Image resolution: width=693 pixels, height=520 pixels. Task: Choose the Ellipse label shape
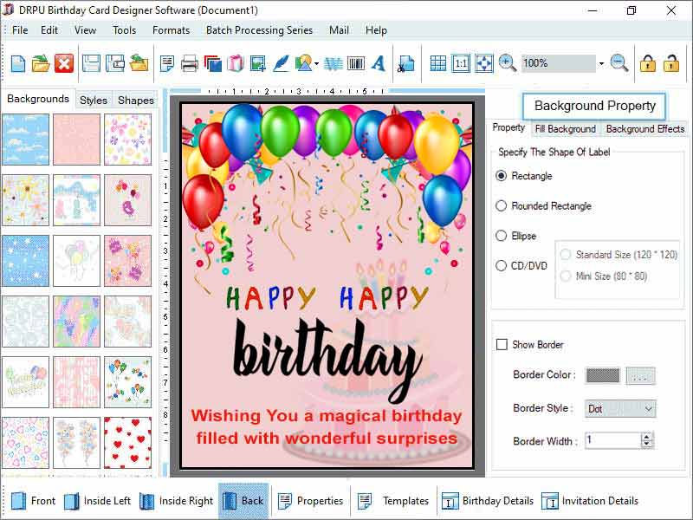503,235
